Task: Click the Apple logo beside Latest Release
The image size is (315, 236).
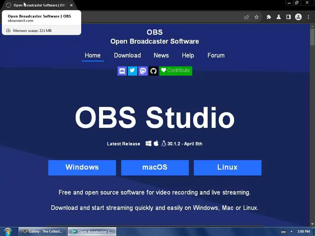Action: (x=156, y=143)
